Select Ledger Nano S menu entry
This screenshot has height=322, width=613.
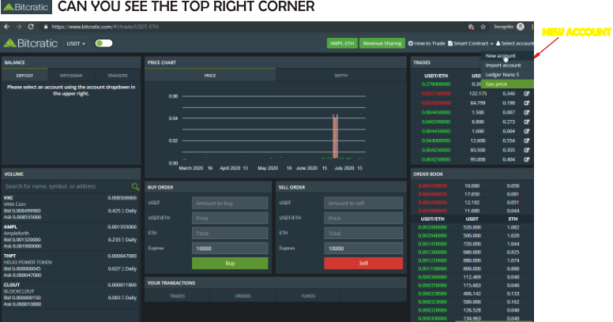[x=507, y=75]
